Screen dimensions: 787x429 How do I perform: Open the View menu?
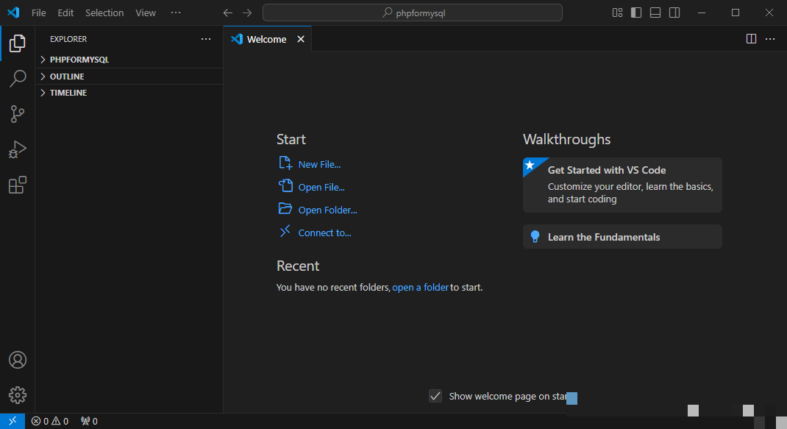(x=146, y=13)
